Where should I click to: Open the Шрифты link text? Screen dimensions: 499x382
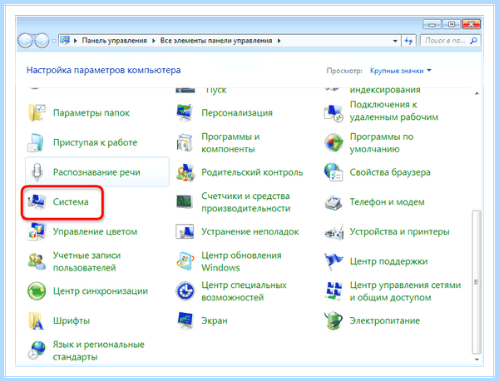[72, 320]
